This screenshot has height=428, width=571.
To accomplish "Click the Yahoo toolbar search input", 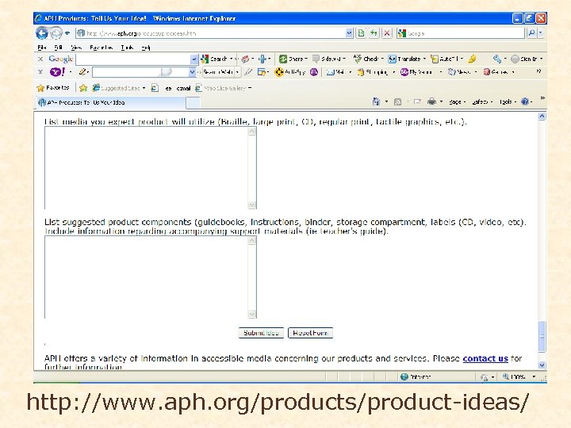I will (x=140, y=72).
